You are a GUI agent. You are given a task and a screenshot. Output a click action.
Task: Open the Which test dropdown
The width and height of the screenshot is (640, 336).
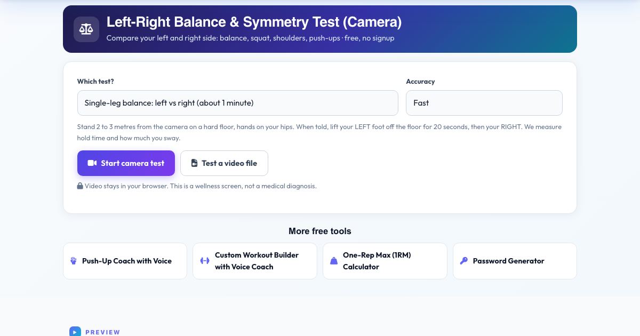(238, 103)
